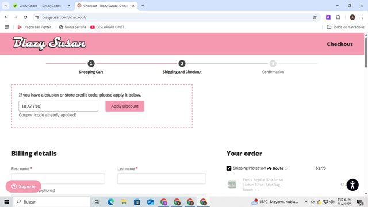368x207 pixels.
Task: Toggle Shipping Protection checkbox
Action: tap(229, 168)
